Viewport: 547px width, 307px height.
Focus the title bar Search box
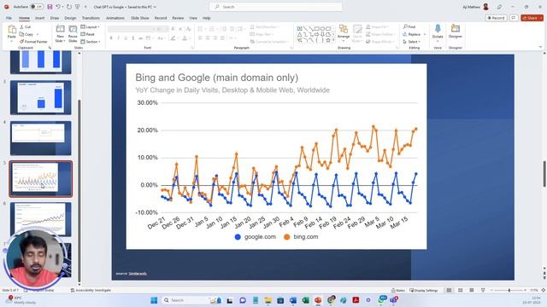[x=275, y=7]
